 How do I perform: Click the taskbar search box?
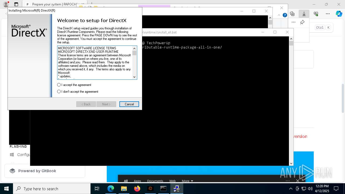[52, 189]
